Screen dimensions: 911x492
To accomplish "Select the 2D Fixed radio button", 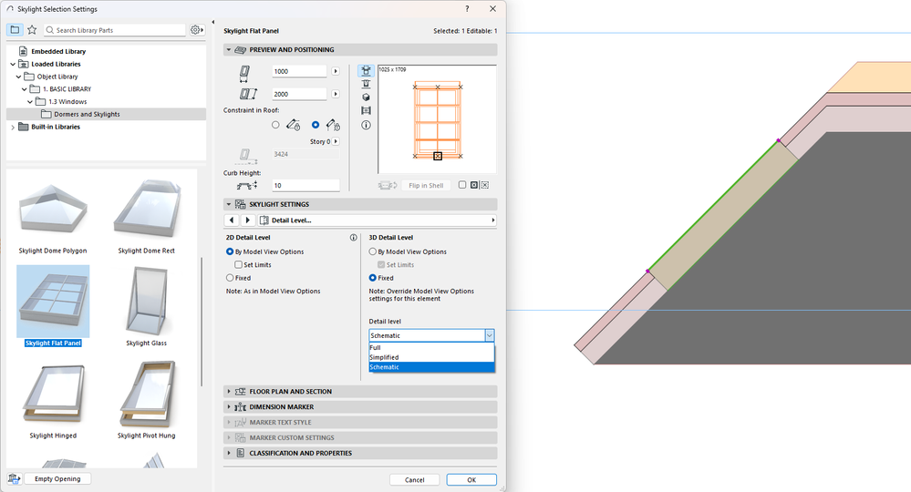I will coord(230,278).
